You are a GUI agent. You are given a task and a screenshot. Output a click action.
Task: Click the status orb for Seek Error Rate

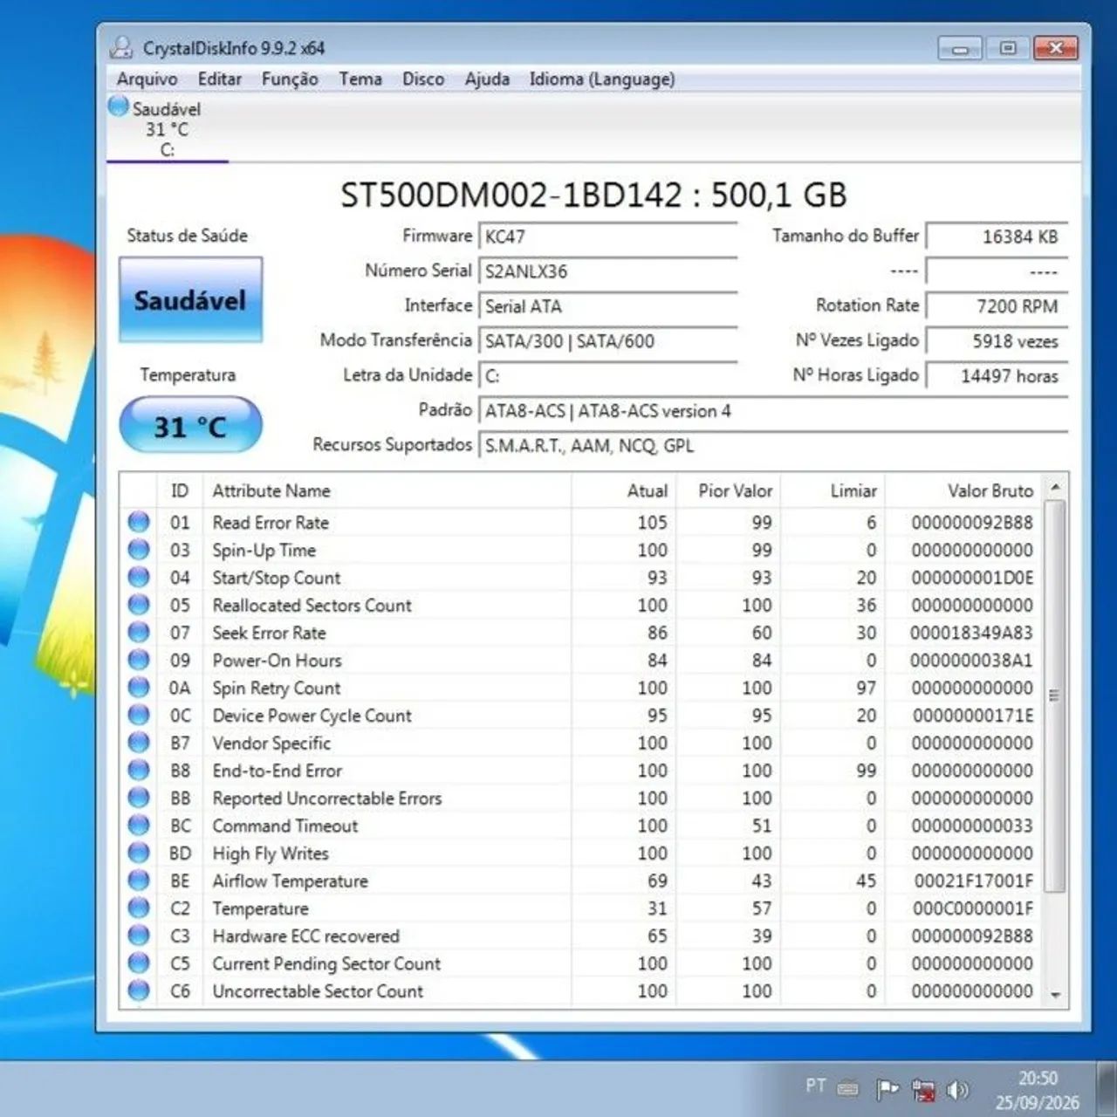pos(139,633)
